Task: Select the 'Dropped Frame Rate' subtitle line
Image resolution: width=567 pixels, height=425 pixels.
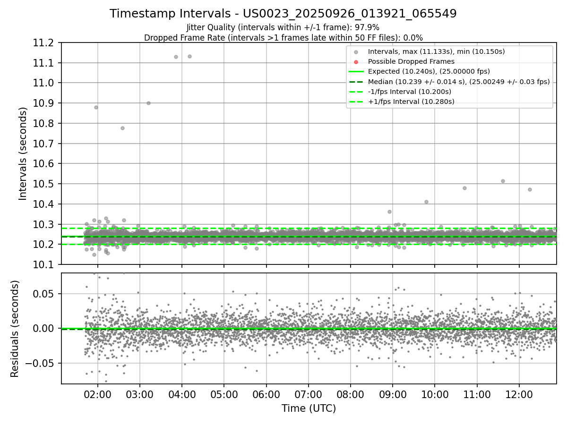Action: tap(283, 38)
